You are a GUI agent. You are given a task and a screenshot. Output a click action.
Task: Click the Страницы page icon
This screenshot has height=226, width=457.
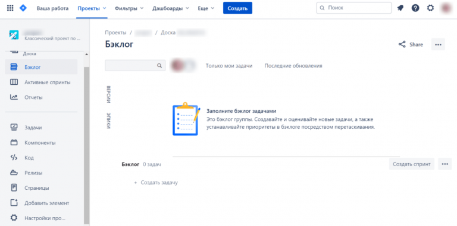point(14,188)
